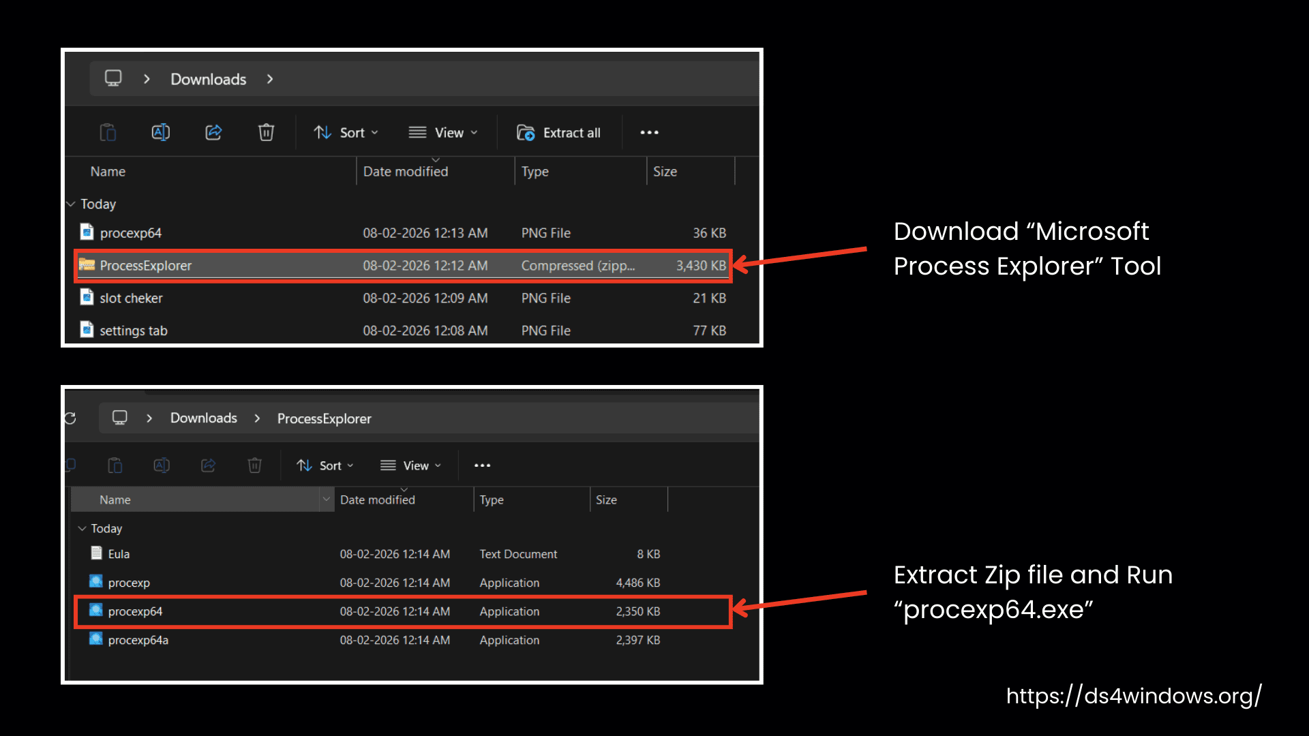Click Size column header in upper window
This screenshot has width=1309, height=736.
point(665,172)
